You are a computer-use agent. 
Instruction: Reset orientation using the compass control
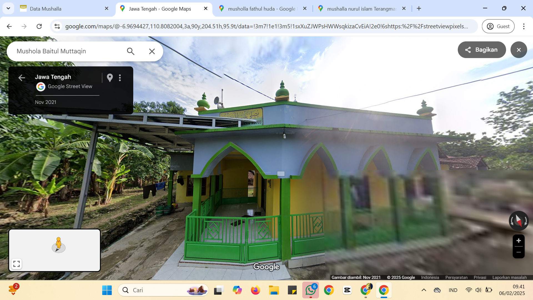(519, 221)
